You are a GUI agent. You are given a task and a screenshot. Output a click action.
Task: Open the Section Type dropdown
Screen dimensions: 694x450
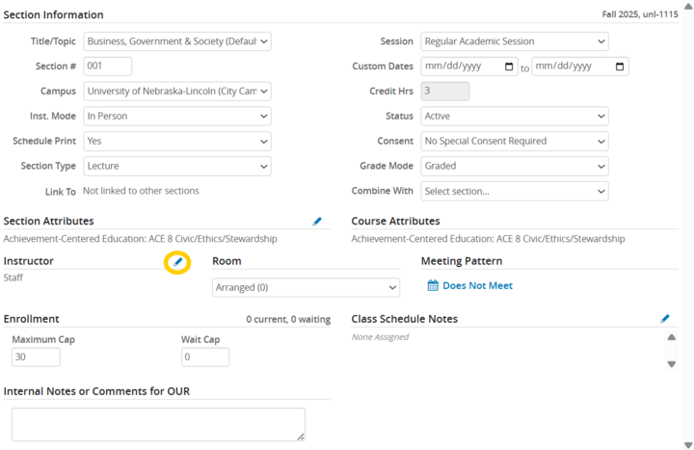point(177,166)
